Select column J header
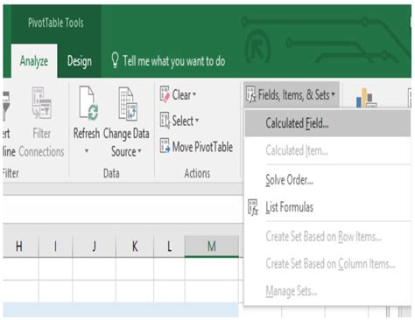Screen dimensions: 415x320 (94, 247)
